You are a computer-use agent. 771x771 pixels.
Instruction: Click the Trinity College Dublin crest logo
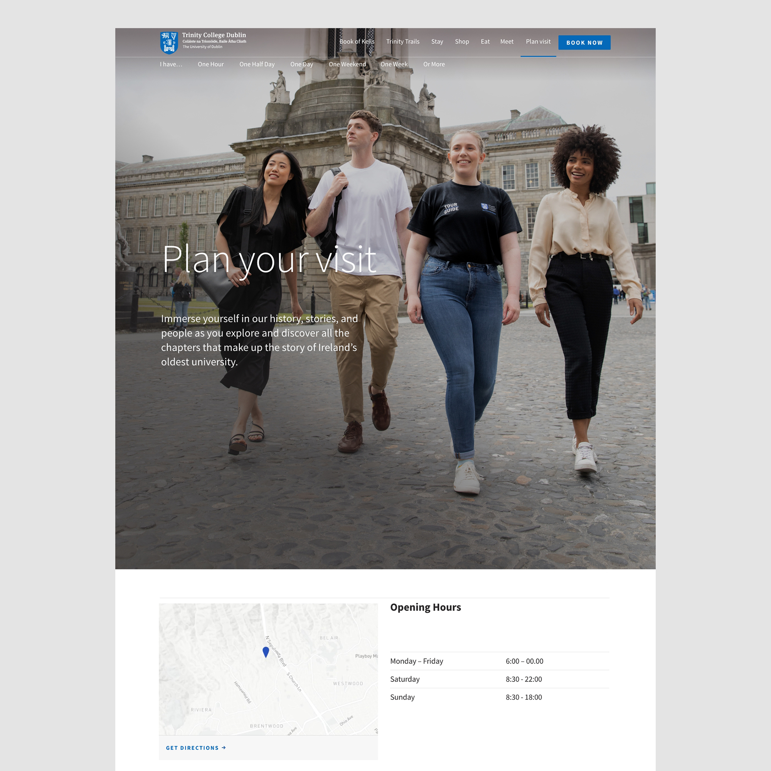[x=169, y=42]
